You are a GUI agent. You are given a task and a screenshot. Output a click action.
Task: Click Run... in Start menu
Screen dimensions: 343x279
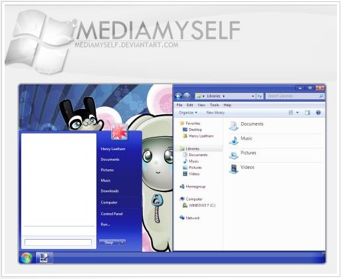pos(105,225)
